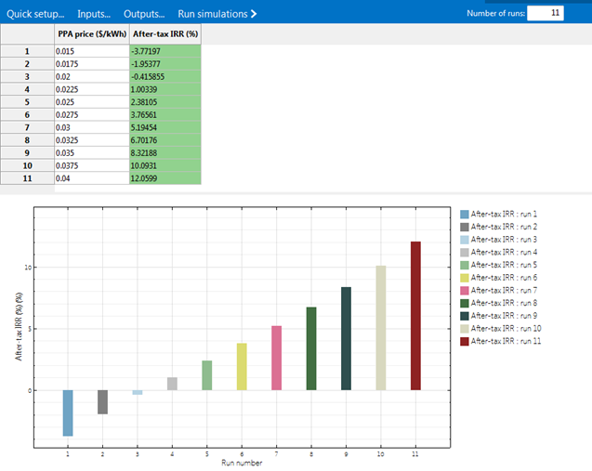Select the PPA price column header
Viewport: 592px width, 471px height.
(x=91, y=34)
